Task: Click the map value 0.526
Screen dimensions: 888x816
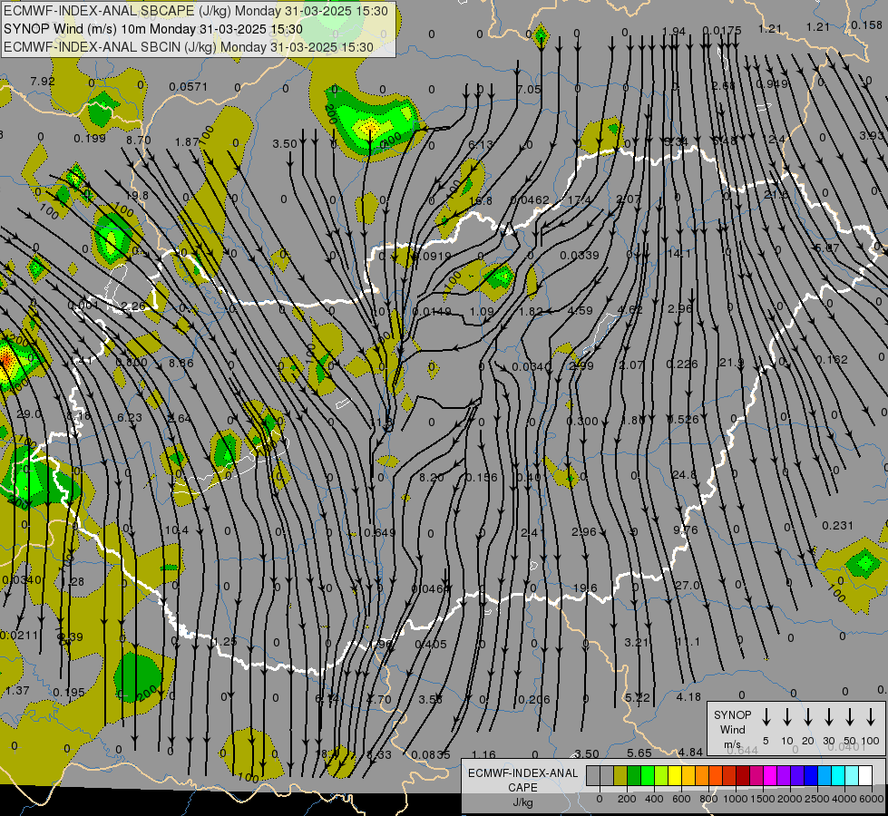Action: (682, 420)
